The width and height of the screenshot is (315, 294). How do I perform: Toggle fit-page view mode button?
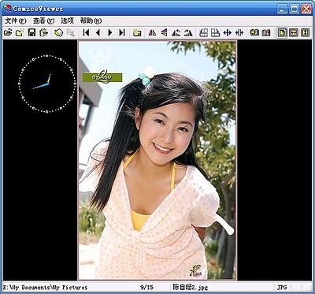click(282, 33)
